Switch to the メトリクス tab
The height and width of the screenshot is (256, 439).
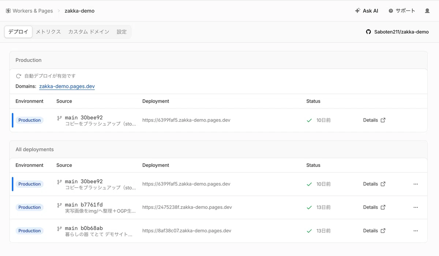click(x=48, y=32)
